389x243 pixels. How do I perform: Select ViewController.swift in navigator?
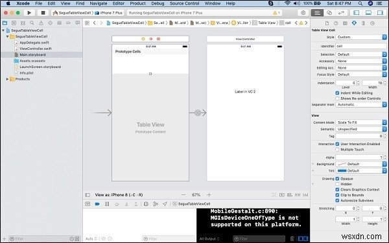click(36, 49)
